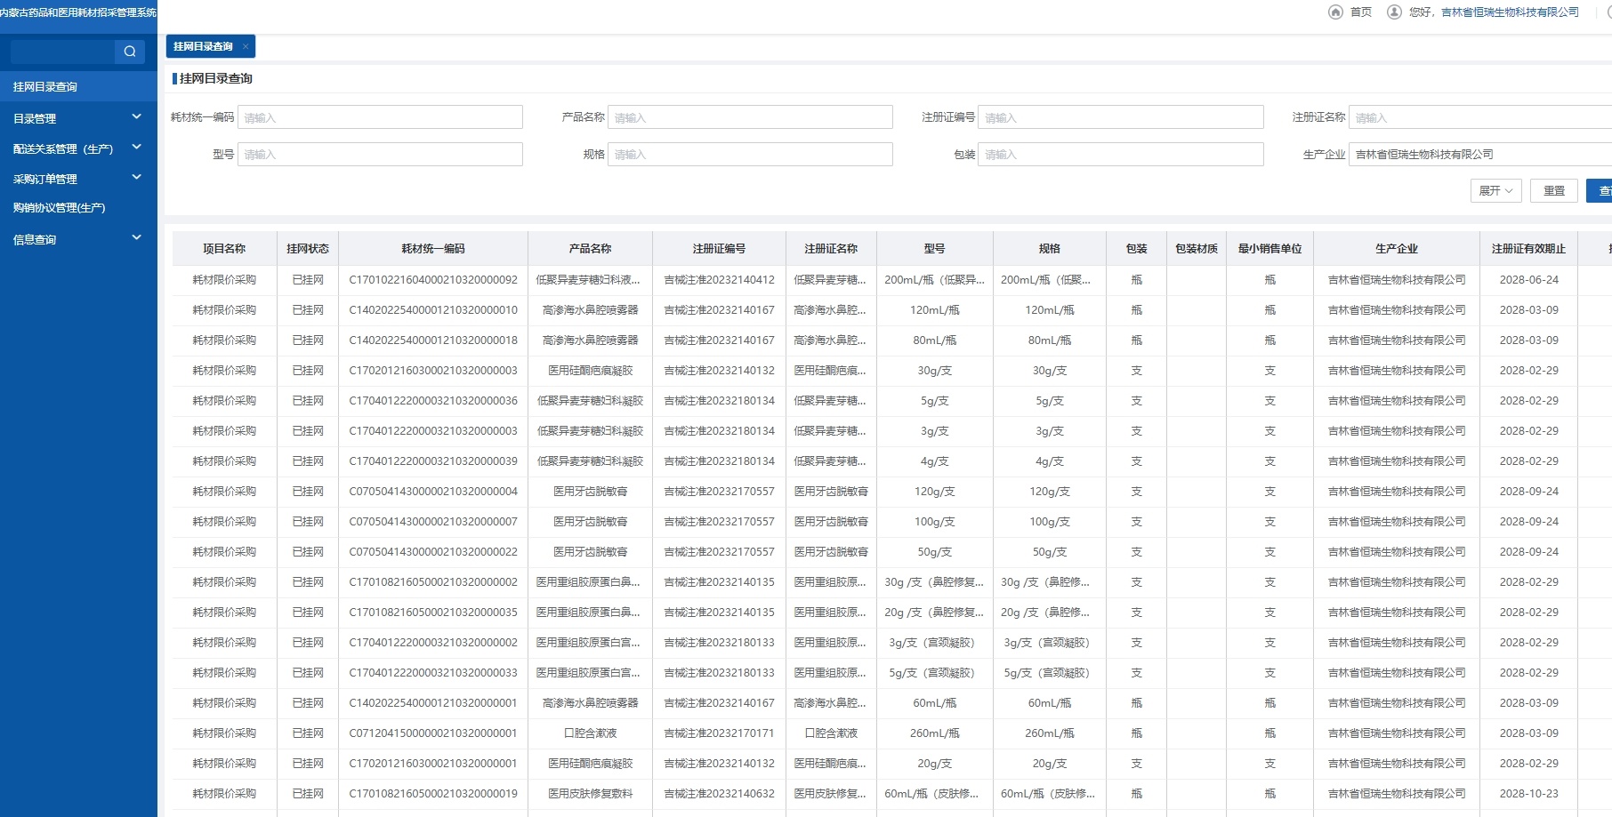
Task: Click the 包装材质 column header
Action: tap(1197, 249)
